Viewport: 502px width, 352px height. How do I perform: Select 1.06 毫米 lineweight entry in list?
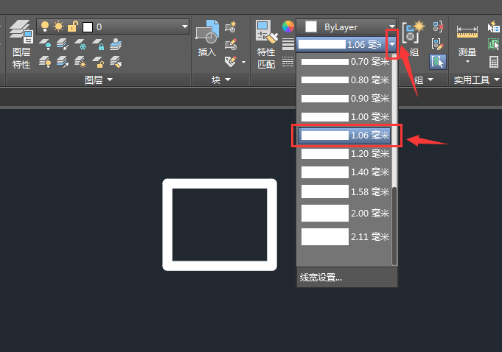coord(345,135)
